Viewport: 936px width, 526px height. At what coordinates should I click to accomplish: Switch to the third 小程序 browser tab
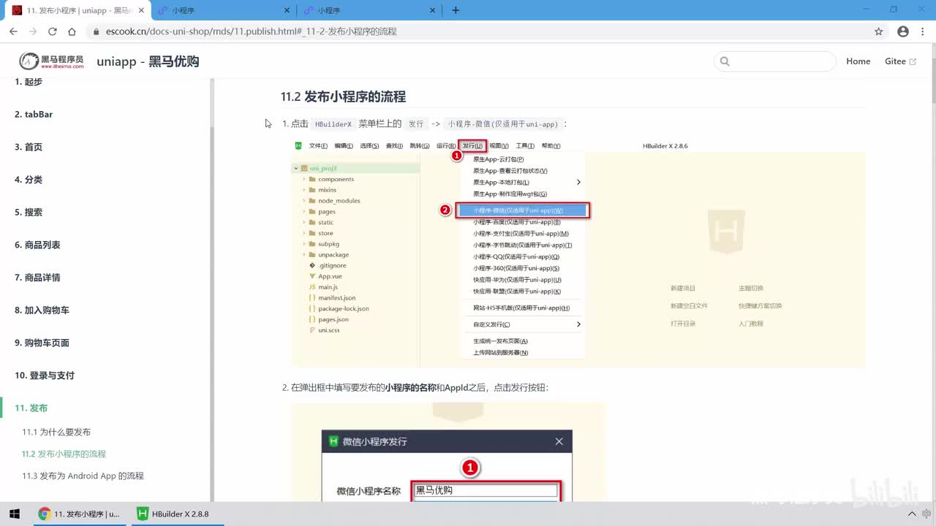point(369,10)
